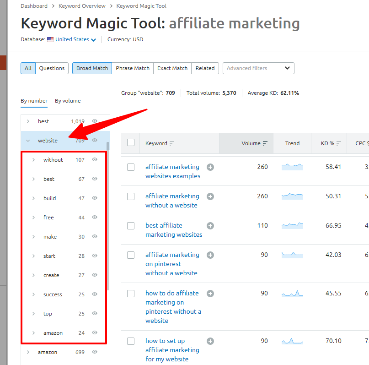Click the KD % sort icon

pyautogui.click(x=339, y=143)
